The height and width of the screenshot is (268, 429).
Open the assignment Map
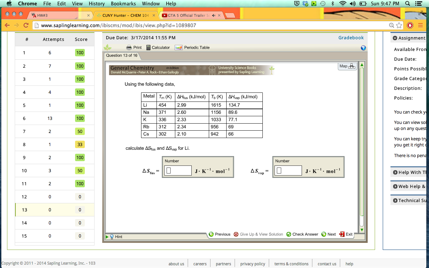pyautogui.click(x=347, y=66)
